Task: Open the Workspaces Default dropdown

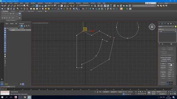Action: coord(170,3)
